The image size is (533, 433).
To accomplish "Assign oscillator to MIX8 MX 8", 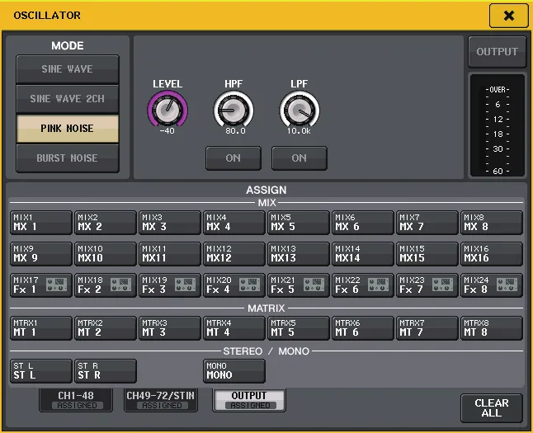I will 492,223.
